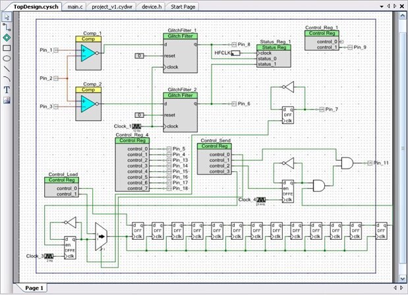Select the Page 1 sheet tab
The width and height of the screenshot is (408, 295).
pyautogui.click(x=34, y=288)
